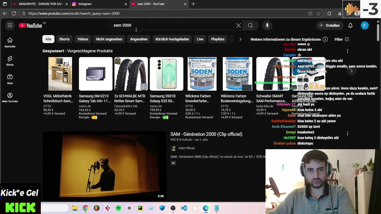The width and height of the screenshot is (381, 214).
Task: Open Mein YouTube in the sidebar
Action: tap(10, 97)
